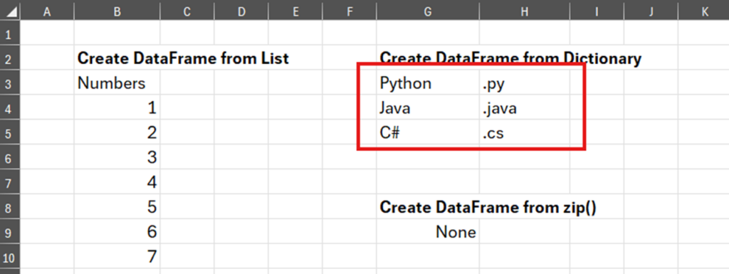Select column A header
Screen dimensions: 729x274
click(x=46, y=12)
